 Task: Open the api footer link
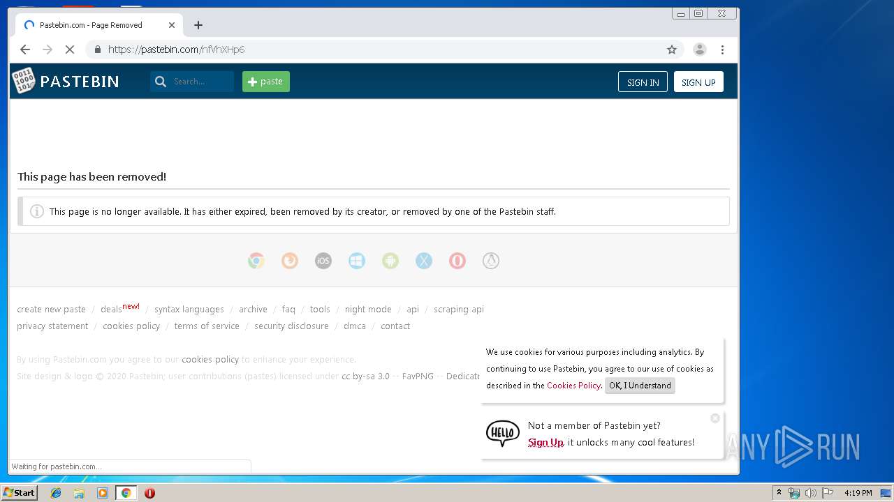point(413,310)
